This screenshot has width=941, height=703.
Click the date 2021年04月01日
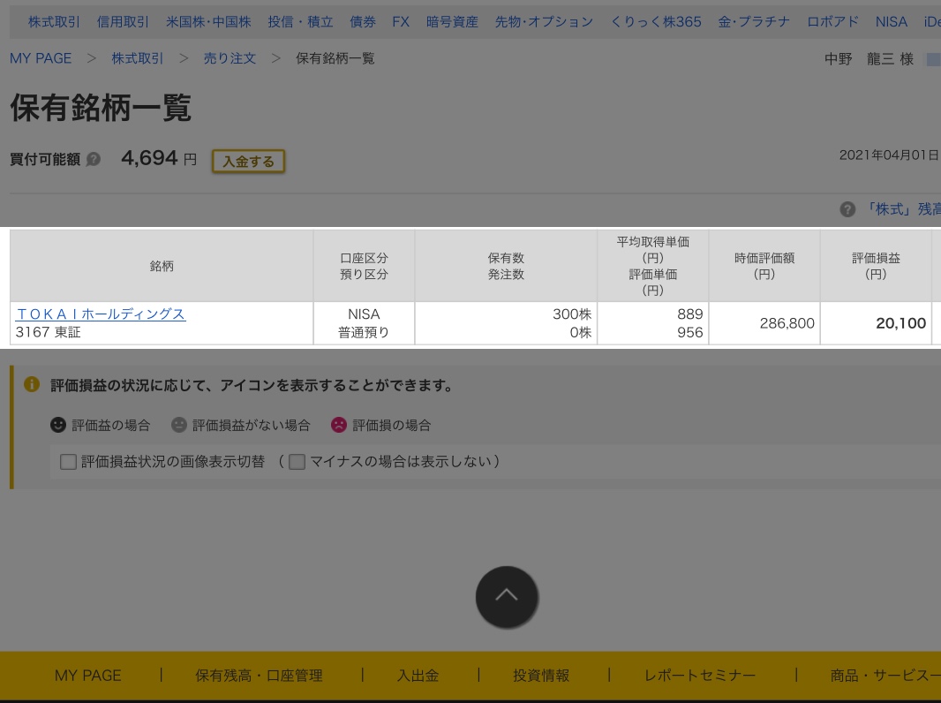(x=889, y=155)
